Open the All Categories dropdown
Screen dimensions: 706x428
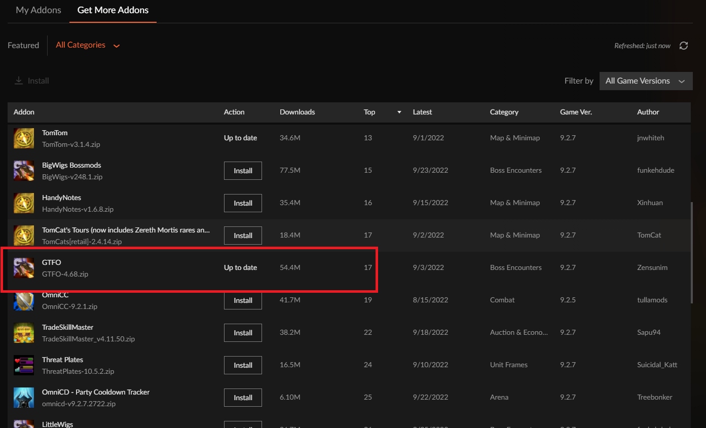pos(88,45)
